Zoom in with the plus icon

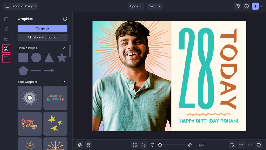(190, 145)
